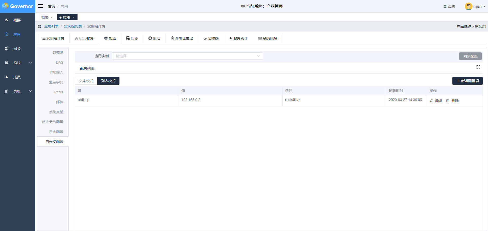Switch to 列表模式 view
The width and height of the screenshot is (488, 231).
pos(108,81)
